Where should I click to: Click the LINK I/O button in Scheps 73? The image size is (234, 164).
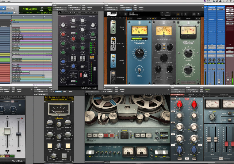[221, 158]
